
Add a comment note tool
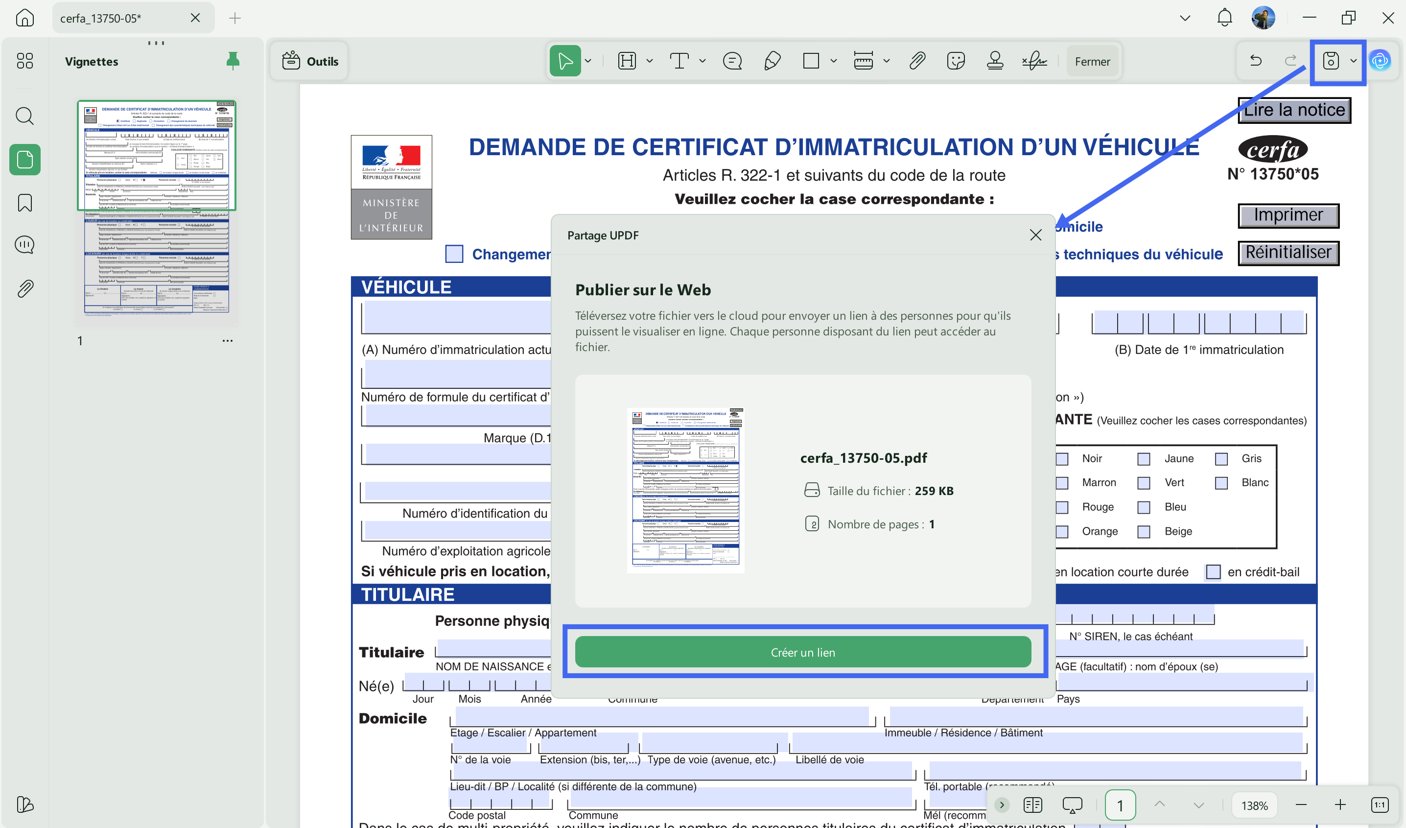pyautogui.click(x=732, y=61)
